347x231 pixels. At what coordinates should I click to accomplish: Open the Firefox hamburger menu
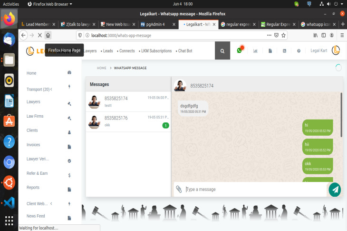click(341, 35)
